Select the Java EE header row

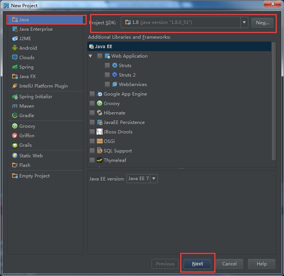click(x=179, y=46)
